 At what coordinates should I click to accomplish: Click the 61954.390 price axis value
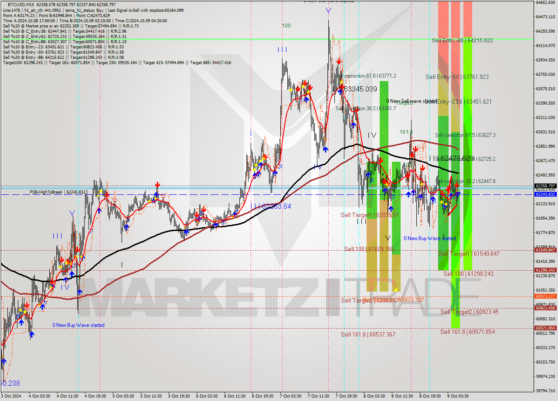point(545,218)
